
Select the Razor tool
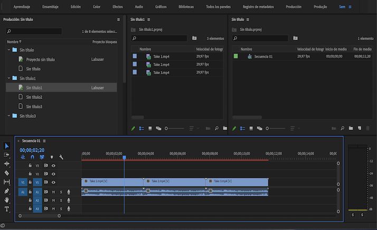click(x=7, y=173)
